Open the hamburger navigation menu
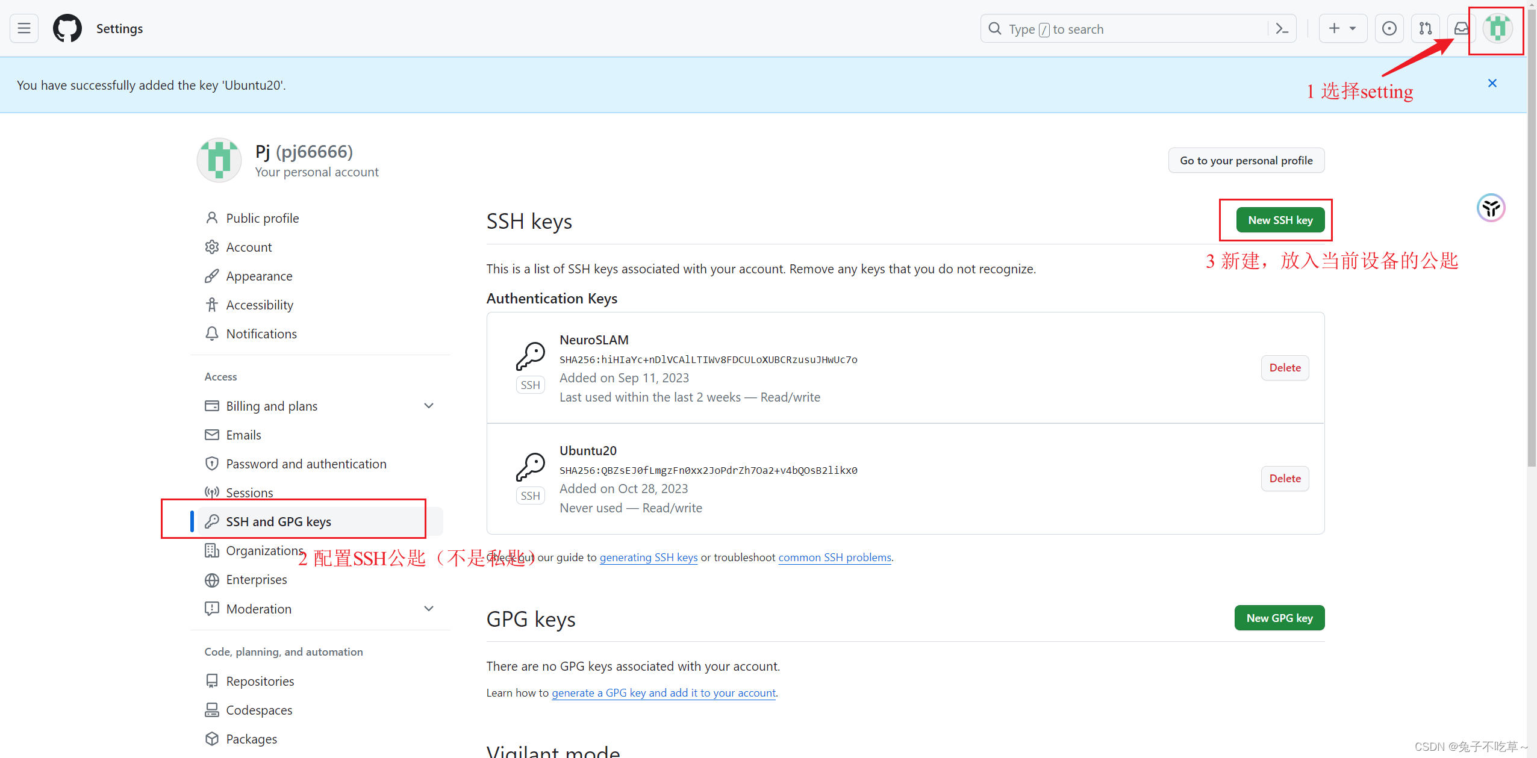Screen dimensions: 1537x758 tap(23, 28)
